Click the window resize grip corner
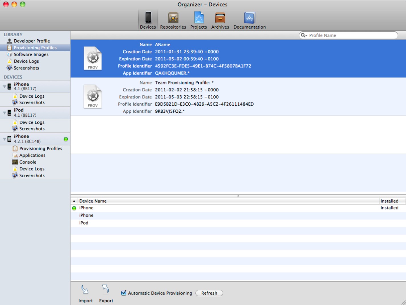The width and height of the screenshot is (406, 305). [403, 302]
